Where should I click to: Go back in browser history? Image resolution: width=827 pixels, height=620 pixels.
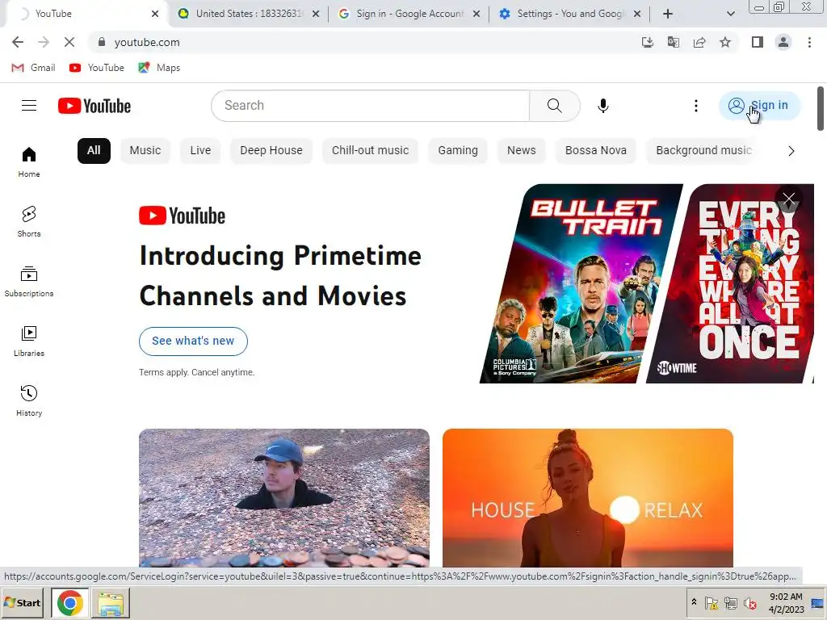[x=18, y=42]
